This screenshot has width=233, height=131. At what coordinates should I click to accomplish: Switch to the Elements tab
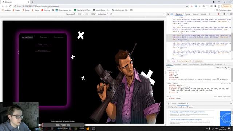click(x=179, y=14)
